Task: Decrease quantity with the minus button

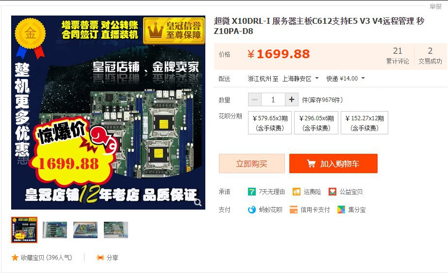Action: pyautogui.click(x=254, y=99)
